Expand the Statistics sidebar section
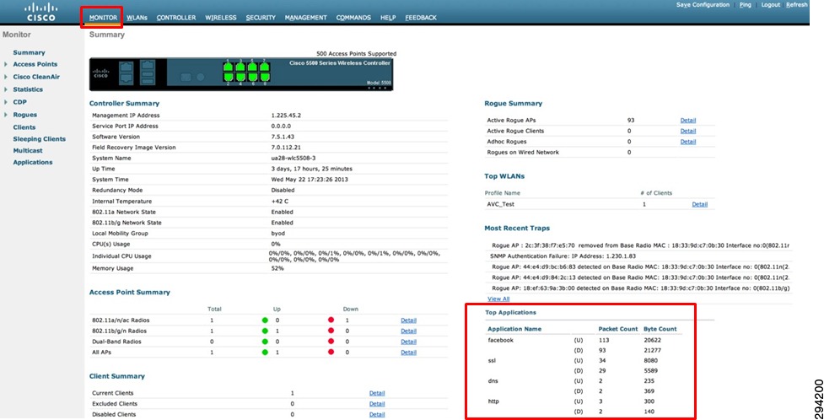 pos(6,89)
